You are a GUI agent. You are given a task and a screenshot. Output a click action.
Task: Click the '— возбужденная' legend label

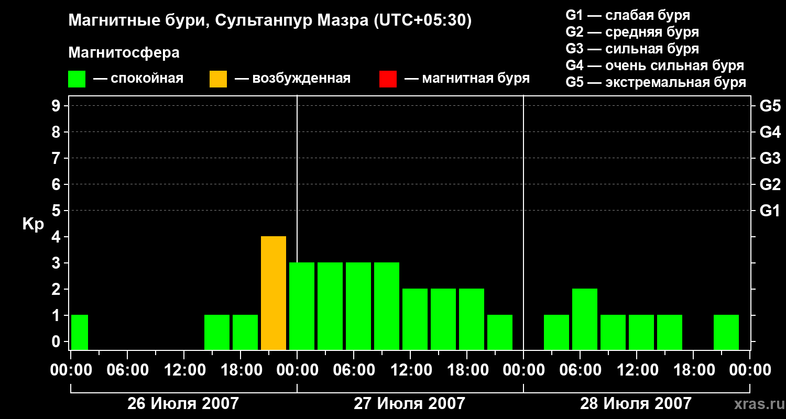pos(292,79)
